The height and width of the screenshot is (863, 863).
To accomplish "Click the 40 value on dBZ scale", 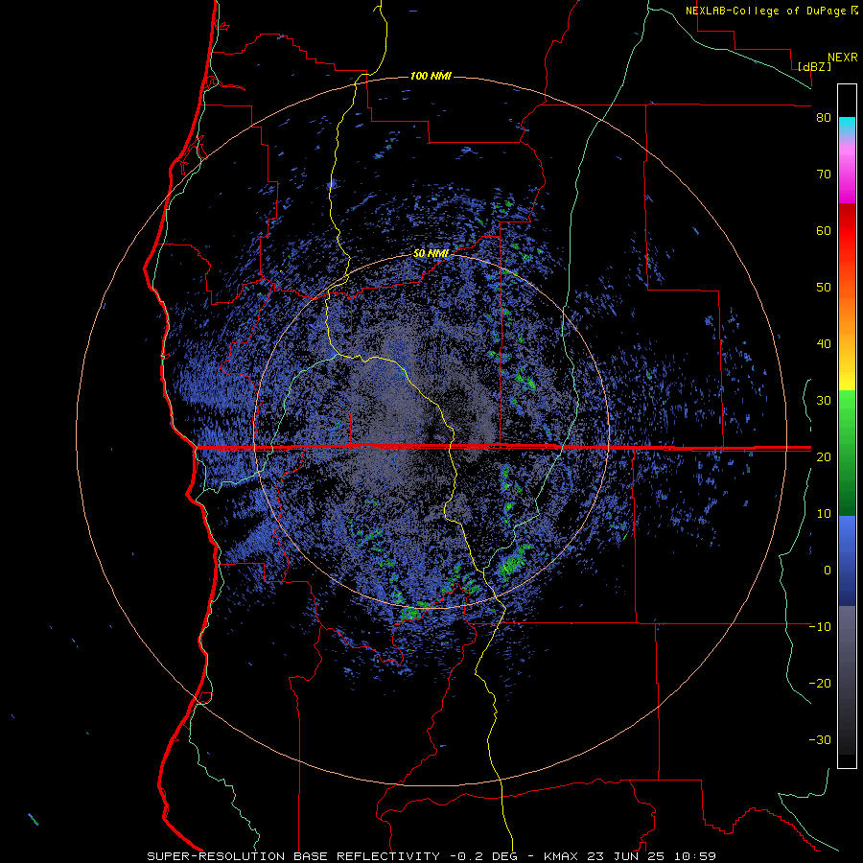I will [x=824, y=344].
